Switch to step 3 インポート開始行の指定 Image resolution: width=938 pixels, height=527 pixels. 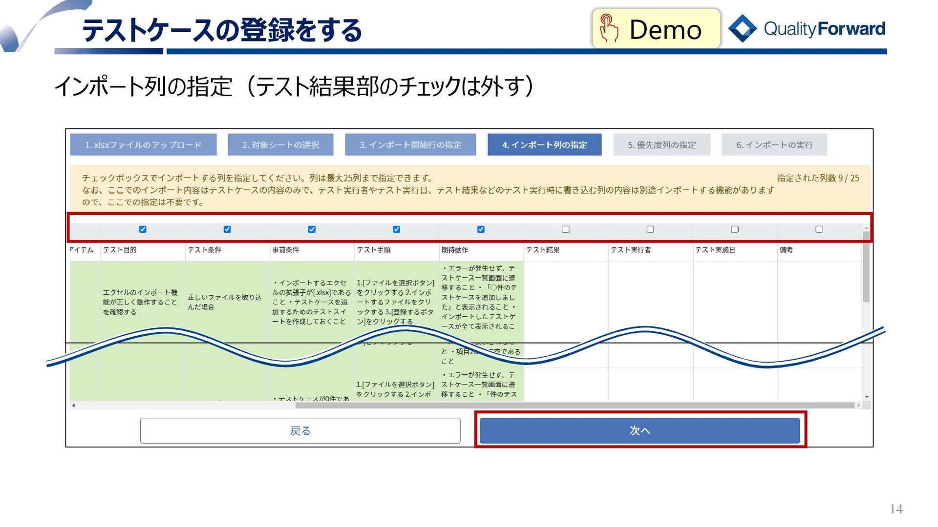tap(410, 145)
